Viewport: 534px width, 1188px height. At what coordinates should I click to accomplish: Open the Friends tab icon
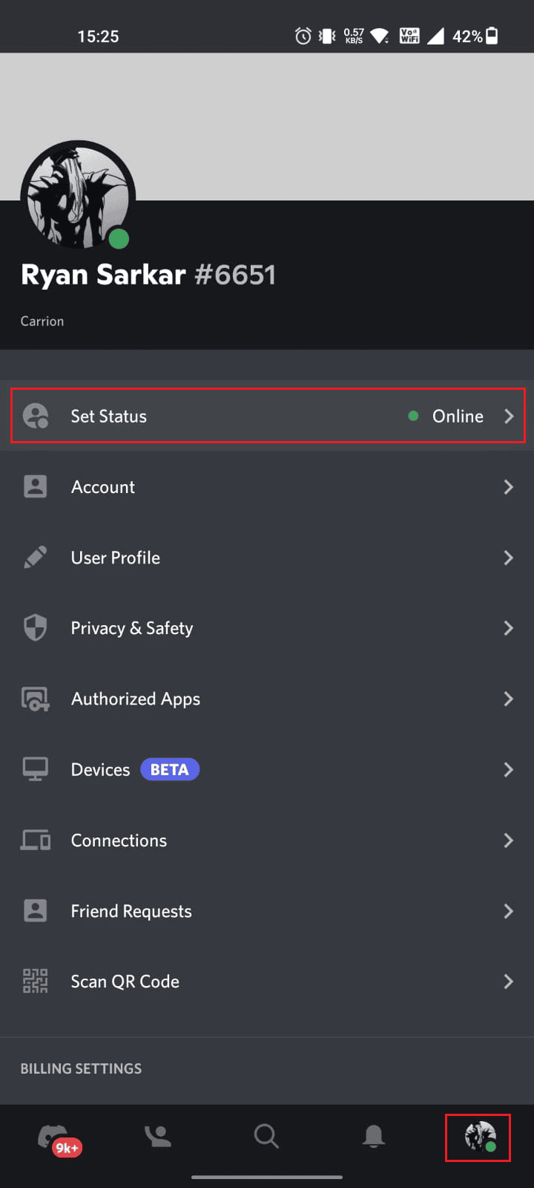point(158,1136)
